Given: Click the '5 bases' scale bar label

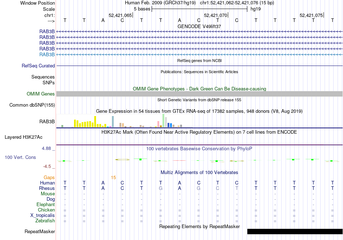Looking at the screenshot, I should [142, 9].
